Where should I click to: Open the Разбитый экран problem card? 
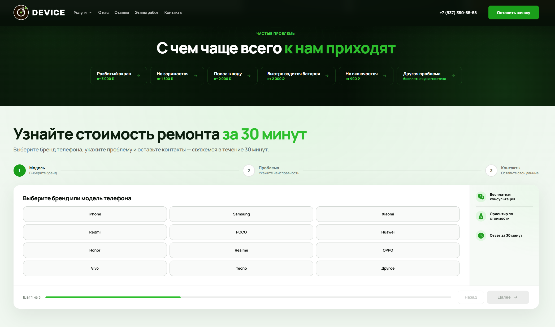pos(119,76)
